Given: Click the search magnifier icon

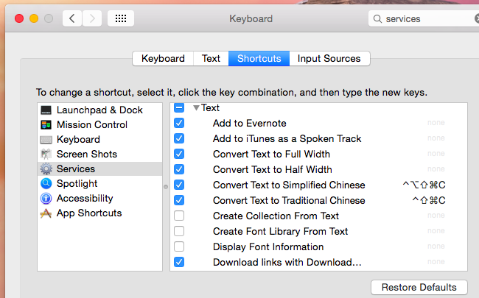Looking at the screenshot, I should [x=377, y=19].
